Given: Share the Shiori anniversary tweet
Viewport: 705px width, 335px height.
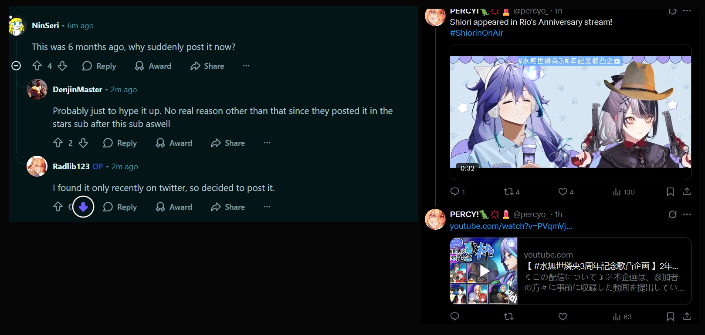Looking at the screenshot, I should 687,191.
